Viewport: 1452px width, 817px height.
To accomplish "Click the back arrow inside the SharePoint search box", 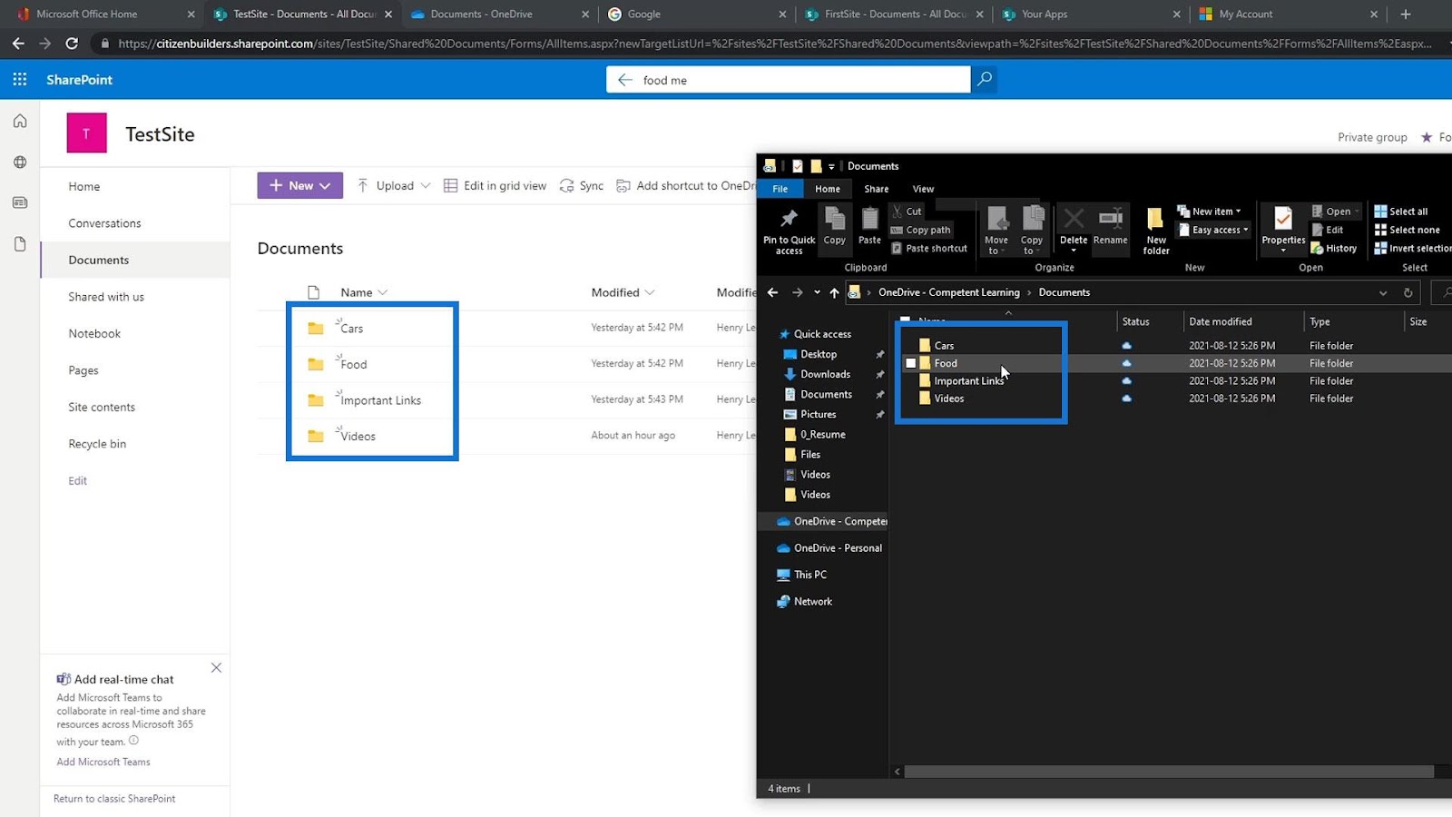I will (625, 80).
